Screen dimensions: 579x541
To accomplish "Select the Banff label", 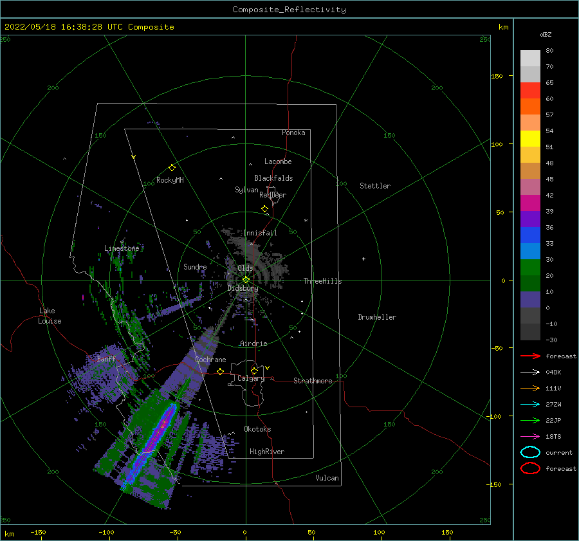I will tap(106, 358).
